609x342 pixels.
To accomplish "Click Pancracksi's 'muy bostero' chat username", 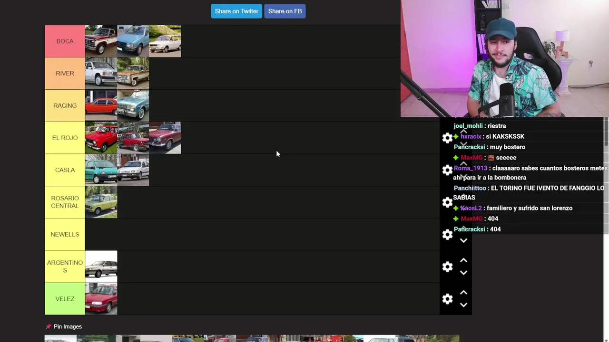I will click(470, 147).
